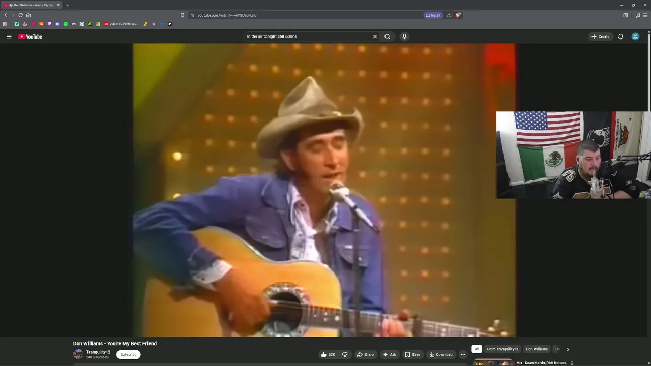The width and height of the screenshot is (651, 366).
Task: Download the video
Action: [x=440, y=354]
